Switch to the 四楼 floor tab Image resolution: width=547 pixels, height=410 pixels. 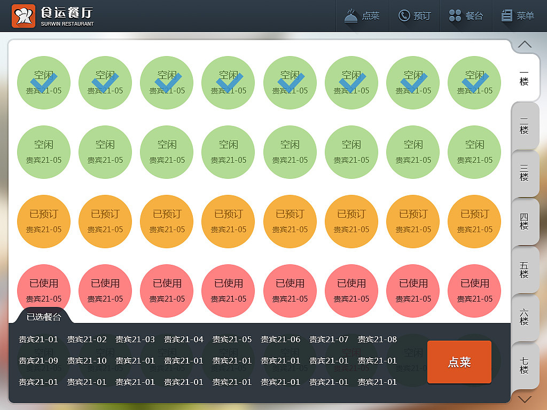[525, 221]
